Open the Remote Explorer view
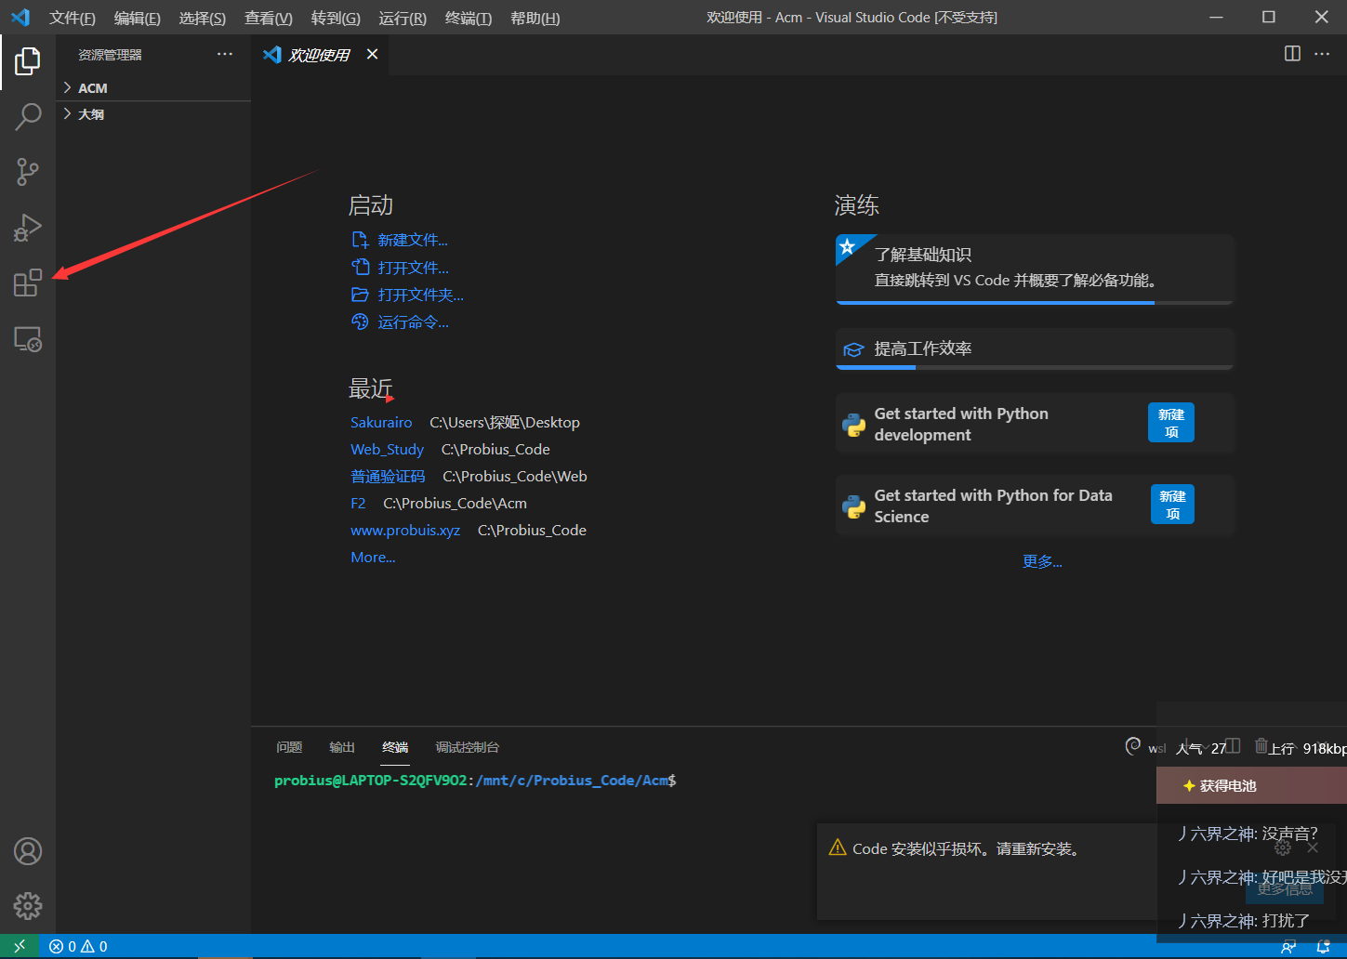This screenshot has width=1347, height=959. tap(28, 338)
